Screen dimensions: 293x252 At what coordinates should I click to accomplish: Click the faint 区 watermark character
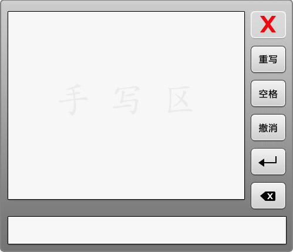[x=179, y=100]
